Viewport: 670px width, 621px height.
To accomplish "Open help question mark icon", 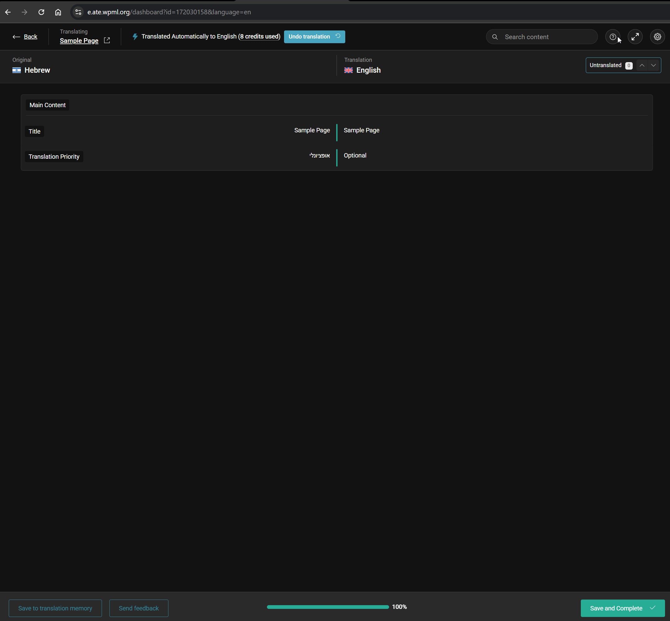I will (x=613, y=37).
